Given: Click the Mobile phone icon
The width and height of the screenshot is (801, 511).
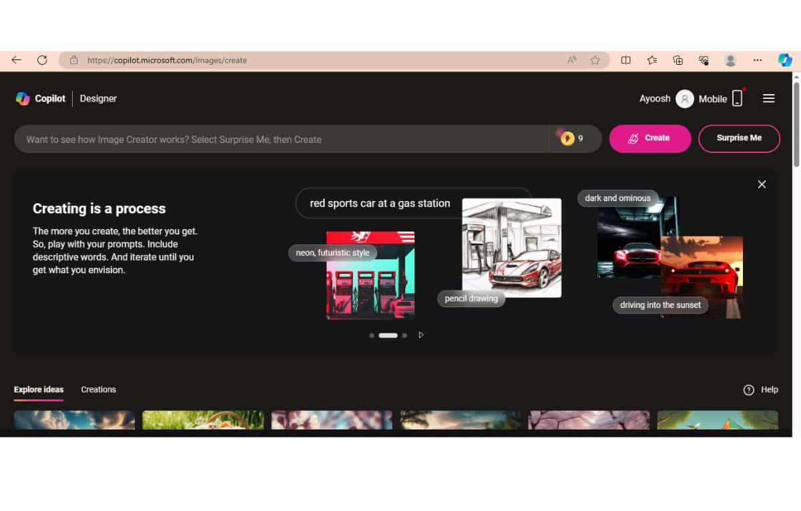Looking at the screenshot, I should click(737, 99).
